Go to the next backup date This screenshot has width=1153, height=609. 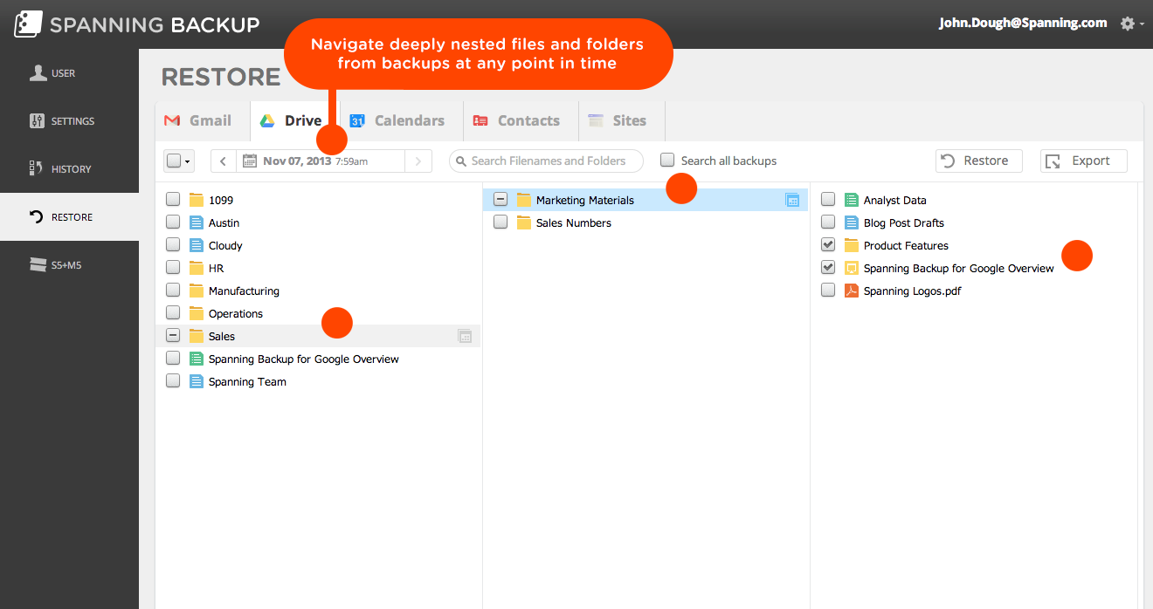click(x=418, y=161)
